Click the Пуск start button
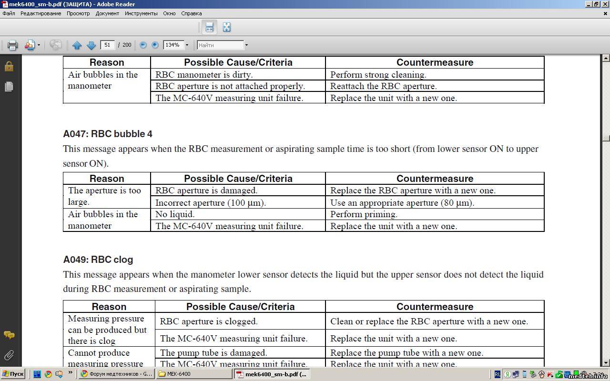Screen dimensions: 610x381 tap(13, 374)
